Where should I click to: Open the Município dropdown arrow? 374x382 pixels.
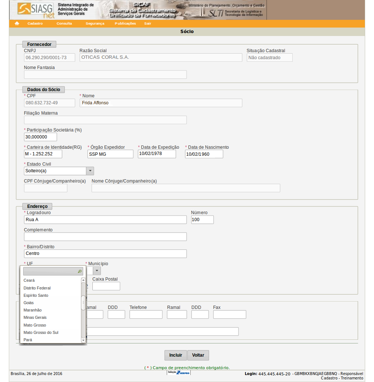pyautogui.click(x=97, y=271)
